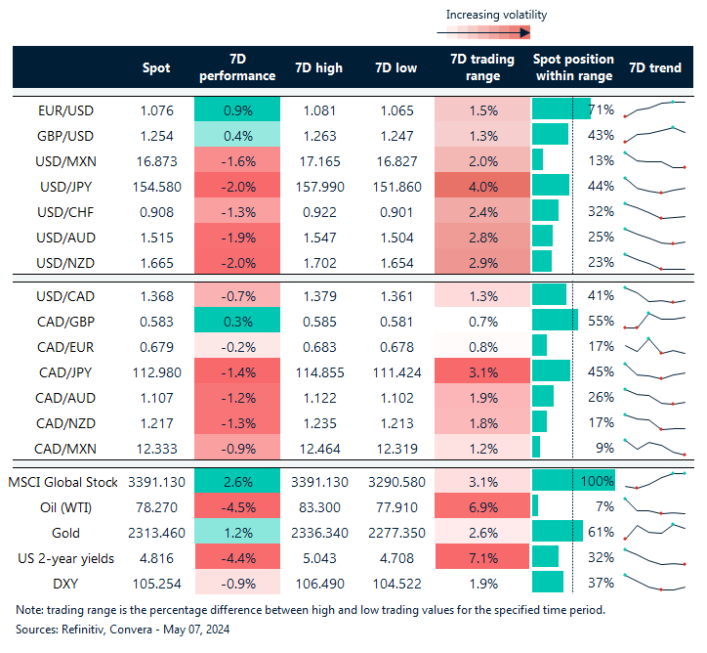
Task: Click the EUR/USD 71% position bar
Action: pos(561,109)
